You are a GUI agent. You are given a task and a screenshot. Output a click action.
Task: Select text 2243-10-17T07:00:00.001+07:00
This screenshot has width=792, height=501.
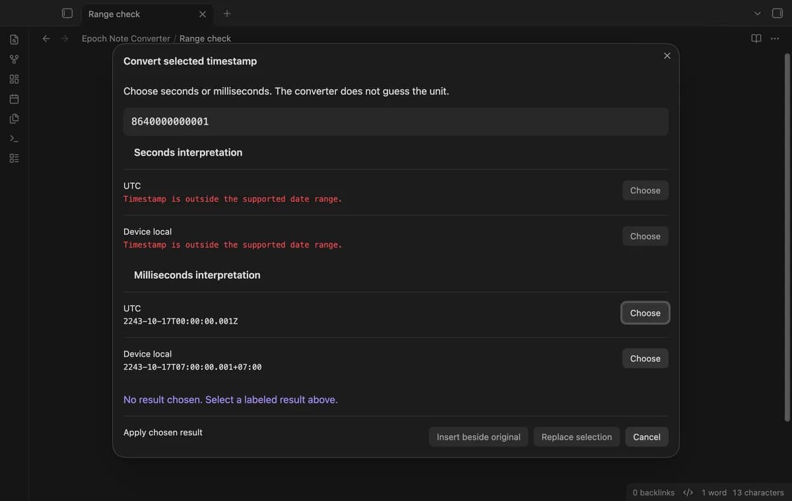click(193, 367)
